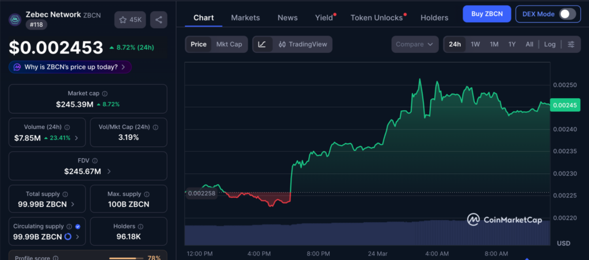The image size is (589, 260).
Task: Click the Market cap info icon
Action: pyautogui.click(x=105, y=94)
